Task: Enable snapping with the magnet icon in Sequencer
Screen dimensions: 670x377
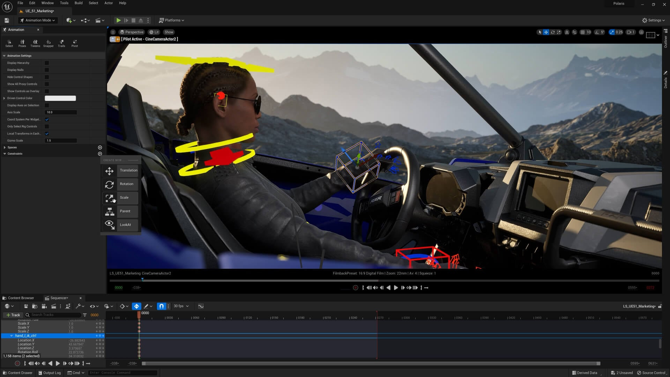Action: [x=162, y=306]
